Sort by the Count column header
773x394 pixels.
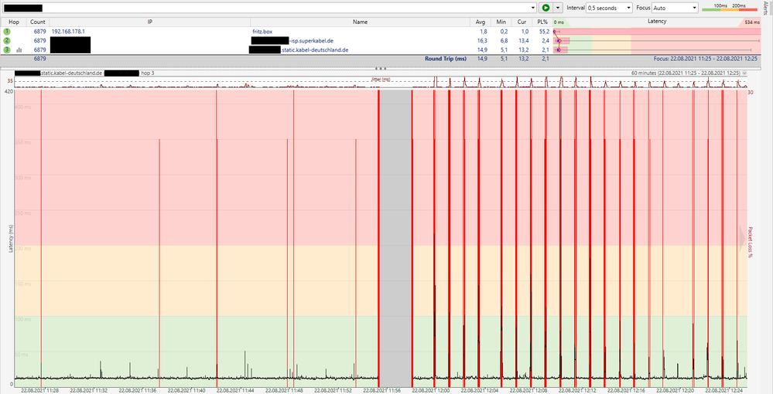point(37,22)
